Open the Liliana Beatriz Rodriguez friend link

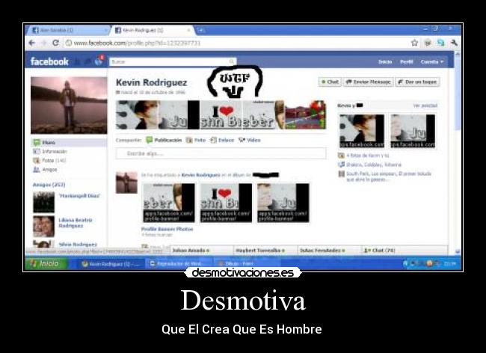76,223
